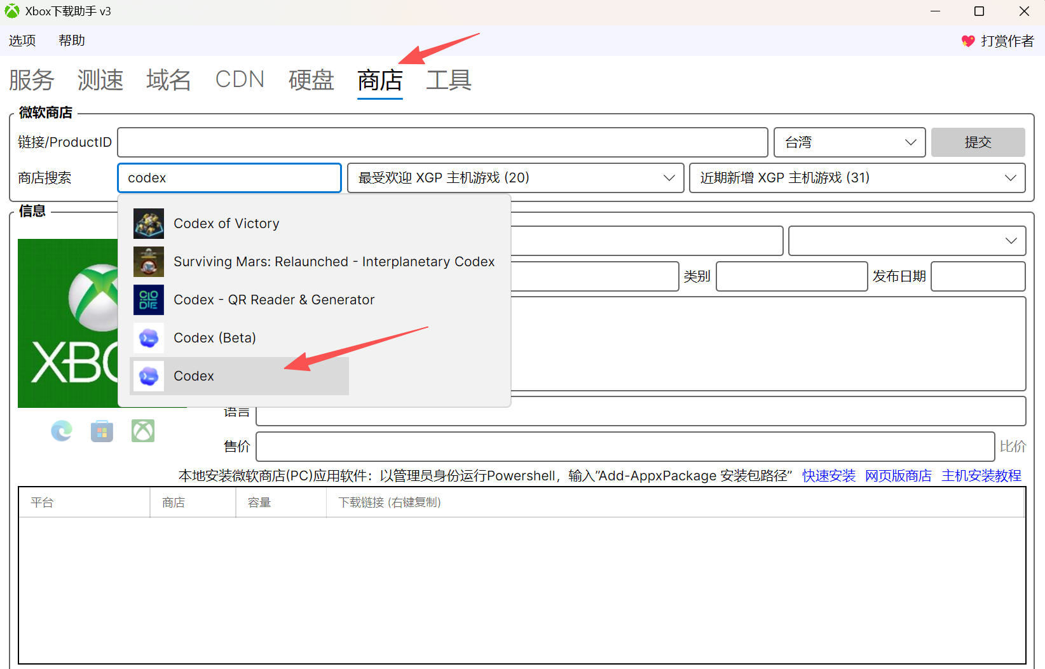Click the 商店 column header in table
Screen dimensions: 1045x669
[x=193, y=503]
